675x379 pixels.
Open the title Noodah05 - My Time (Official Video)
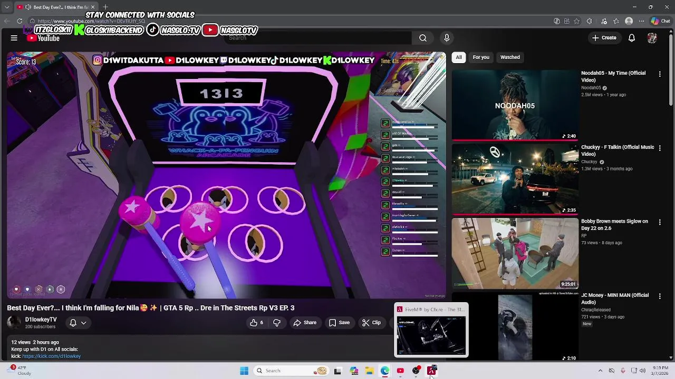(613, 76)
